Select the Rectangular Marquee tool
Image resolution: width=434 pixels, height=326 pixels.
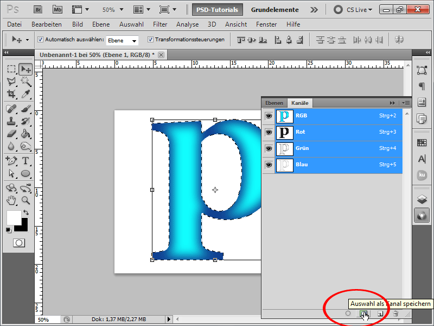pos(11,69)
